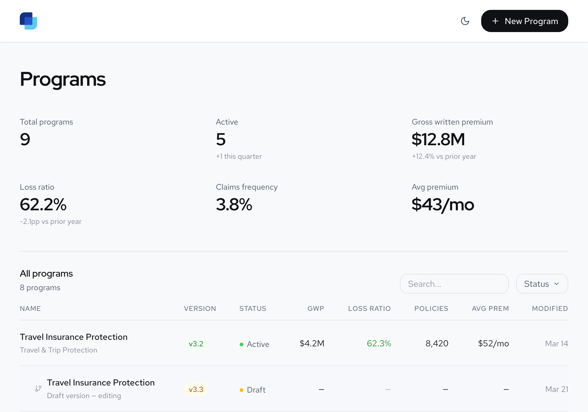Open the Status filter dropdown
The height and width of the screenshot is (412, 588).
coord(542,284)
